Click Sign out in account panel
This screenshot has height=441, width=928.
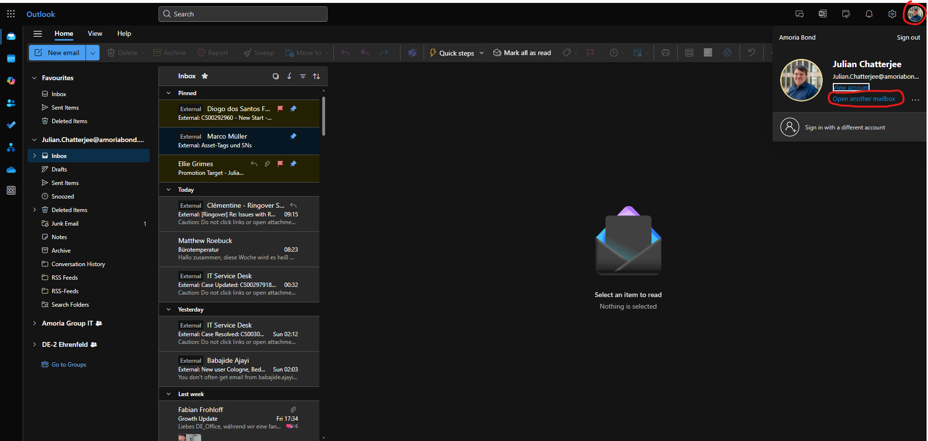pyautogui.click(x=908, y=37)
